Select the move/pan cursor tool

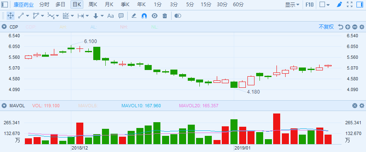click(x=10, y=16)
